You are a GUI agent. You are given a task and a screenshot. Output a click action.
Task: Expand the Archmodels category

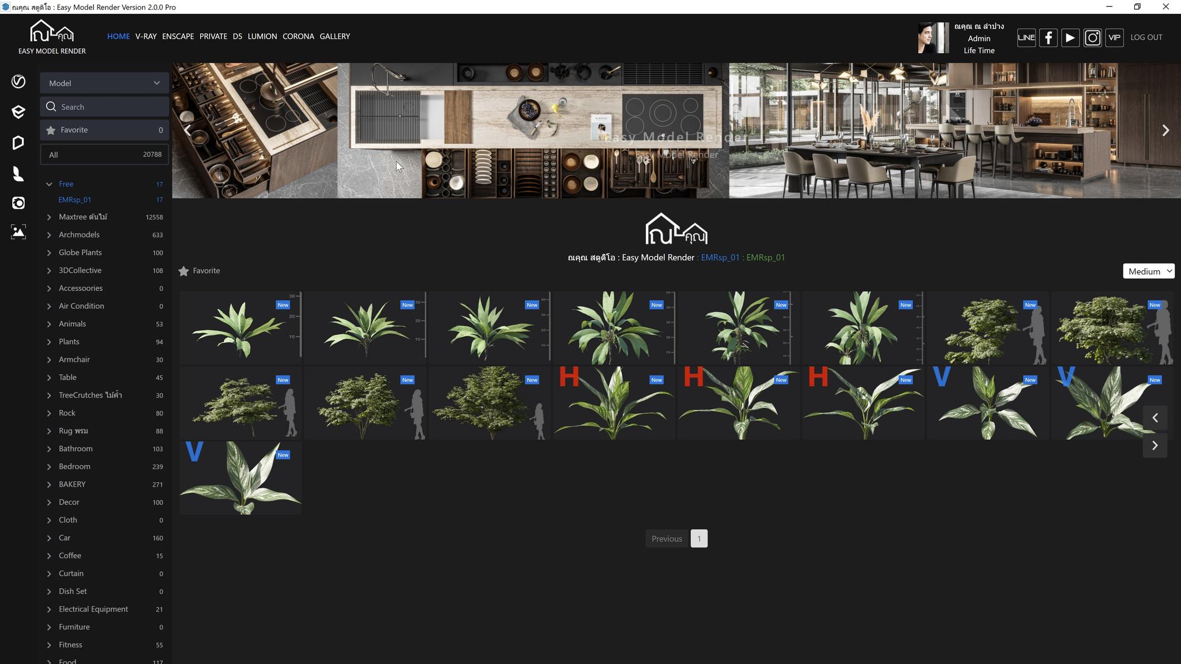49,235
